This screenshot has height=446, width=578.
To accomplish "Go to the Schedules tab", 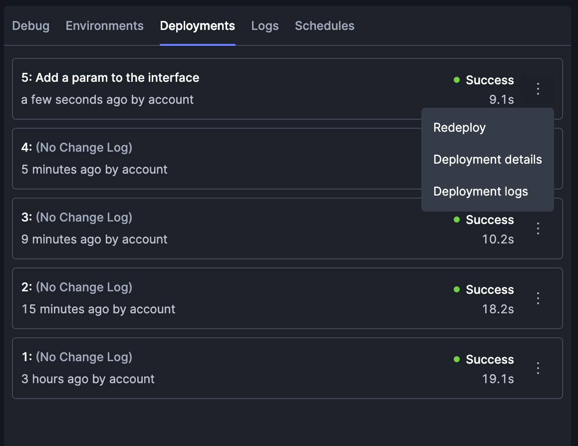I will tap(325, 26).
